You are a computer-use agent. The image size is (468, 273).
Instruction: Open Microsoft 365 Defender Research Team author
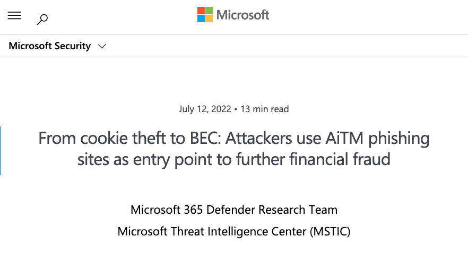point(234,210)
